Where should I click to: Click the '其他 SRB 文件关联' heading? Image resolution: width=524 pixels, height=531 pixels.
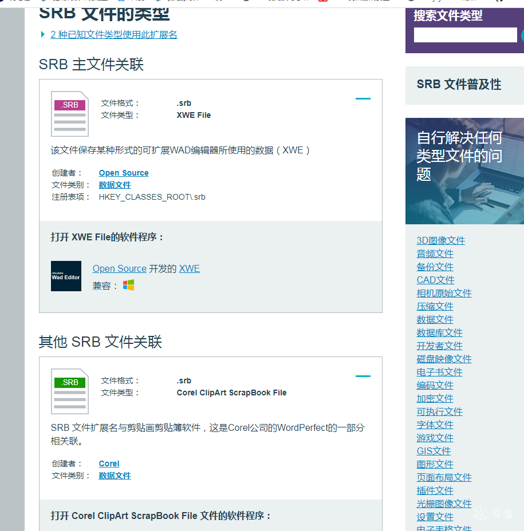pyautogui.click(x=100, y=342)
